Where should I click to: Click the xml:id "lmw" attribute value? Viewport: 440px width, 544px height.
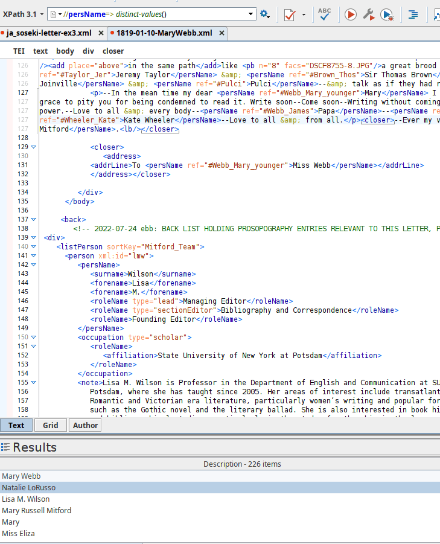[139, 255]
